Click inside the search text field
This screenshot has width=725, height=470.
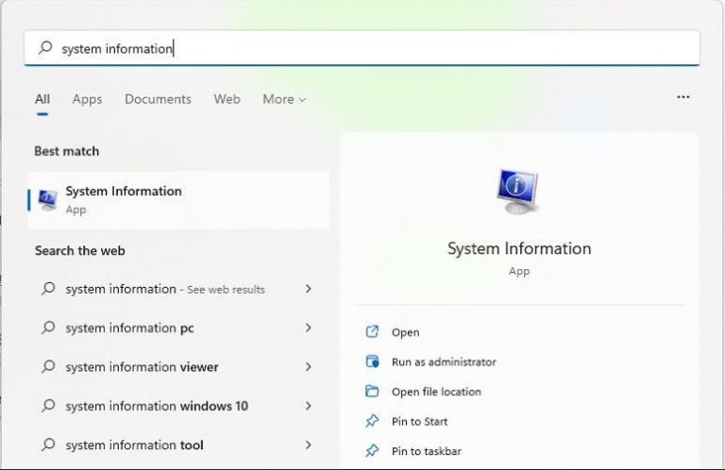pyautogui.click(x=378, y=48)
